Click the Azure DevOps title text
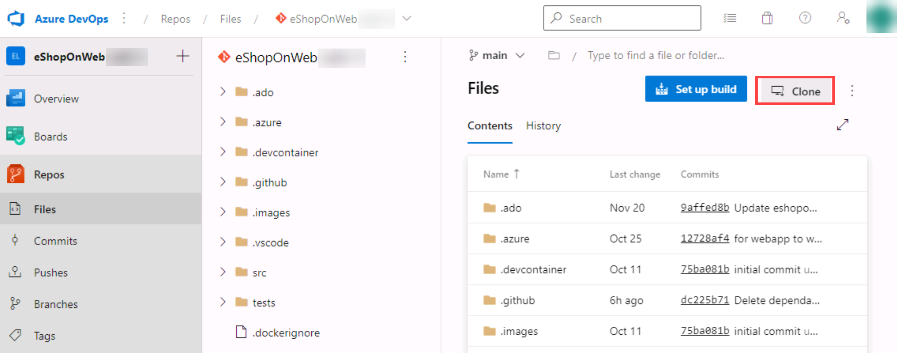 click(x=71, y=19)
